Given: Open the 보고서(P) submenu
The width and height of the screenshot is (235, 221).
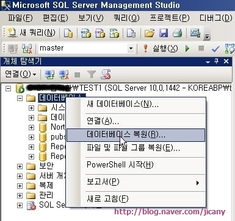Looking at the screenshot, I should click(136, 182).
